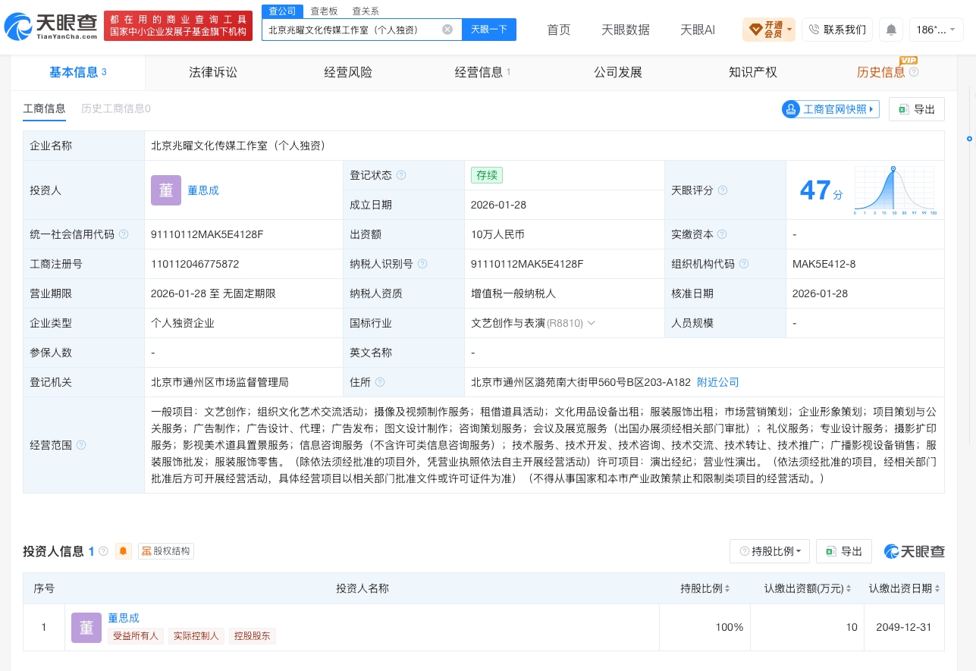This screenshot has height=671, width=976.
Task: Clear the search box with the X icon
Action: pos(447,30)
